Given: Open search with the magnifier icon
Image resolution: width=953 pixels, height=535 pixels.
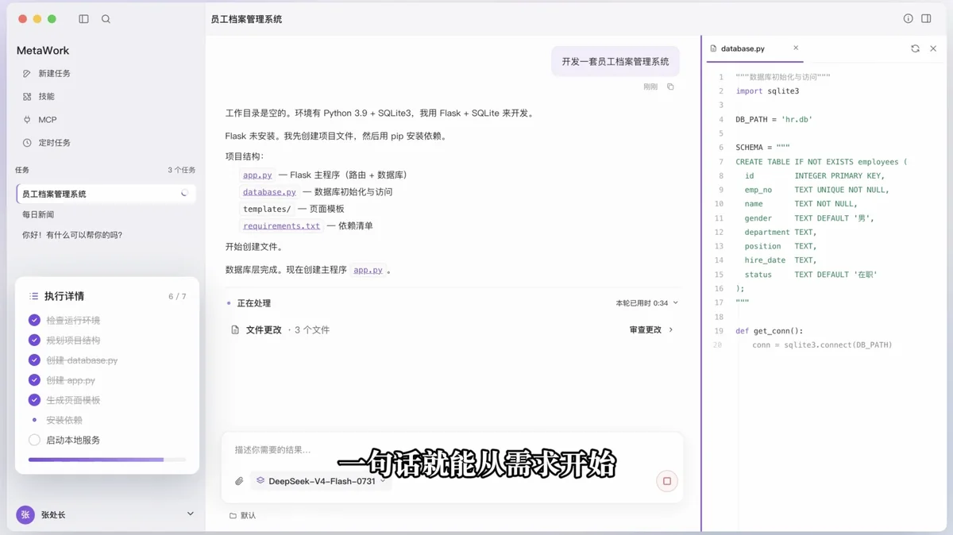Looking at the screenshot, I should [x=106, y=19].
